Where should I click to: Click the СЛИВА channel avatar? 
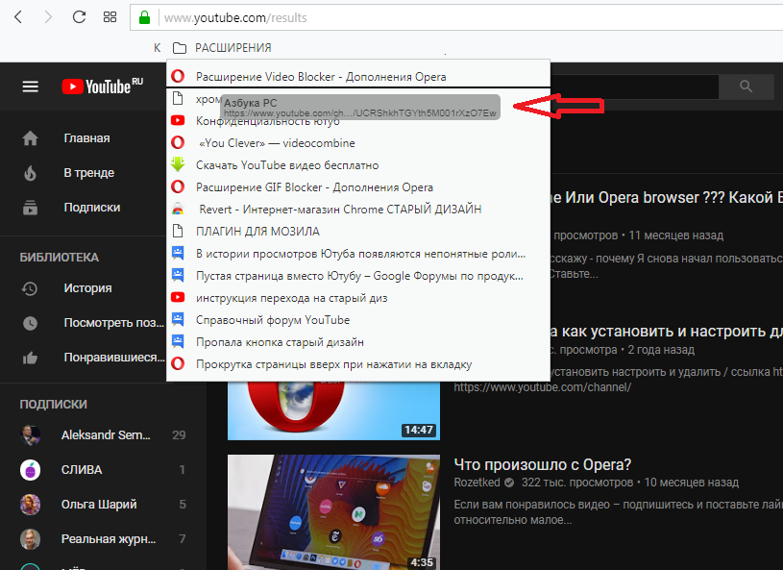[30, 470]
